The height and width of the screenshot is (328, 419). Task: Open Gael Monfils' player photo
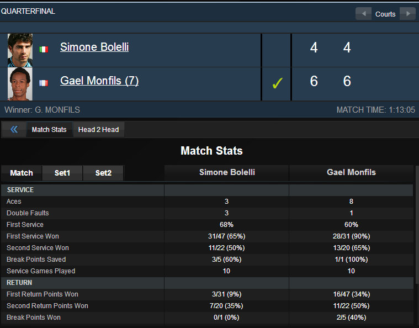(20, 84)
